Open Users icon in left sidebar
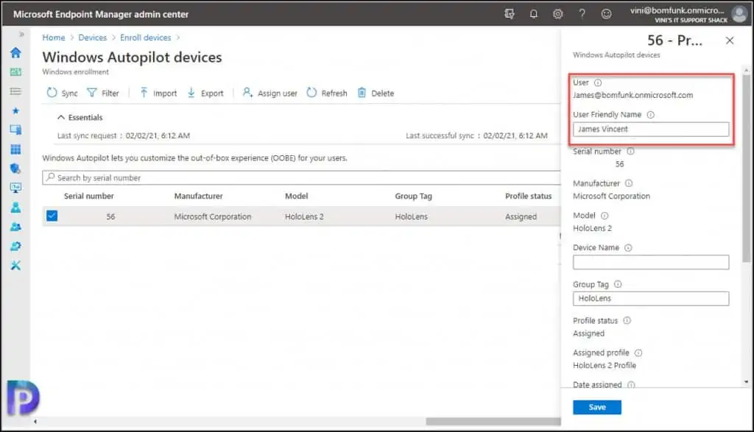 coord(15,208)
